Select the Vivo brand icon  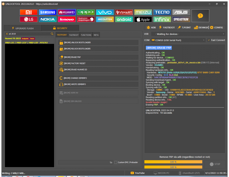pos(105,12)
